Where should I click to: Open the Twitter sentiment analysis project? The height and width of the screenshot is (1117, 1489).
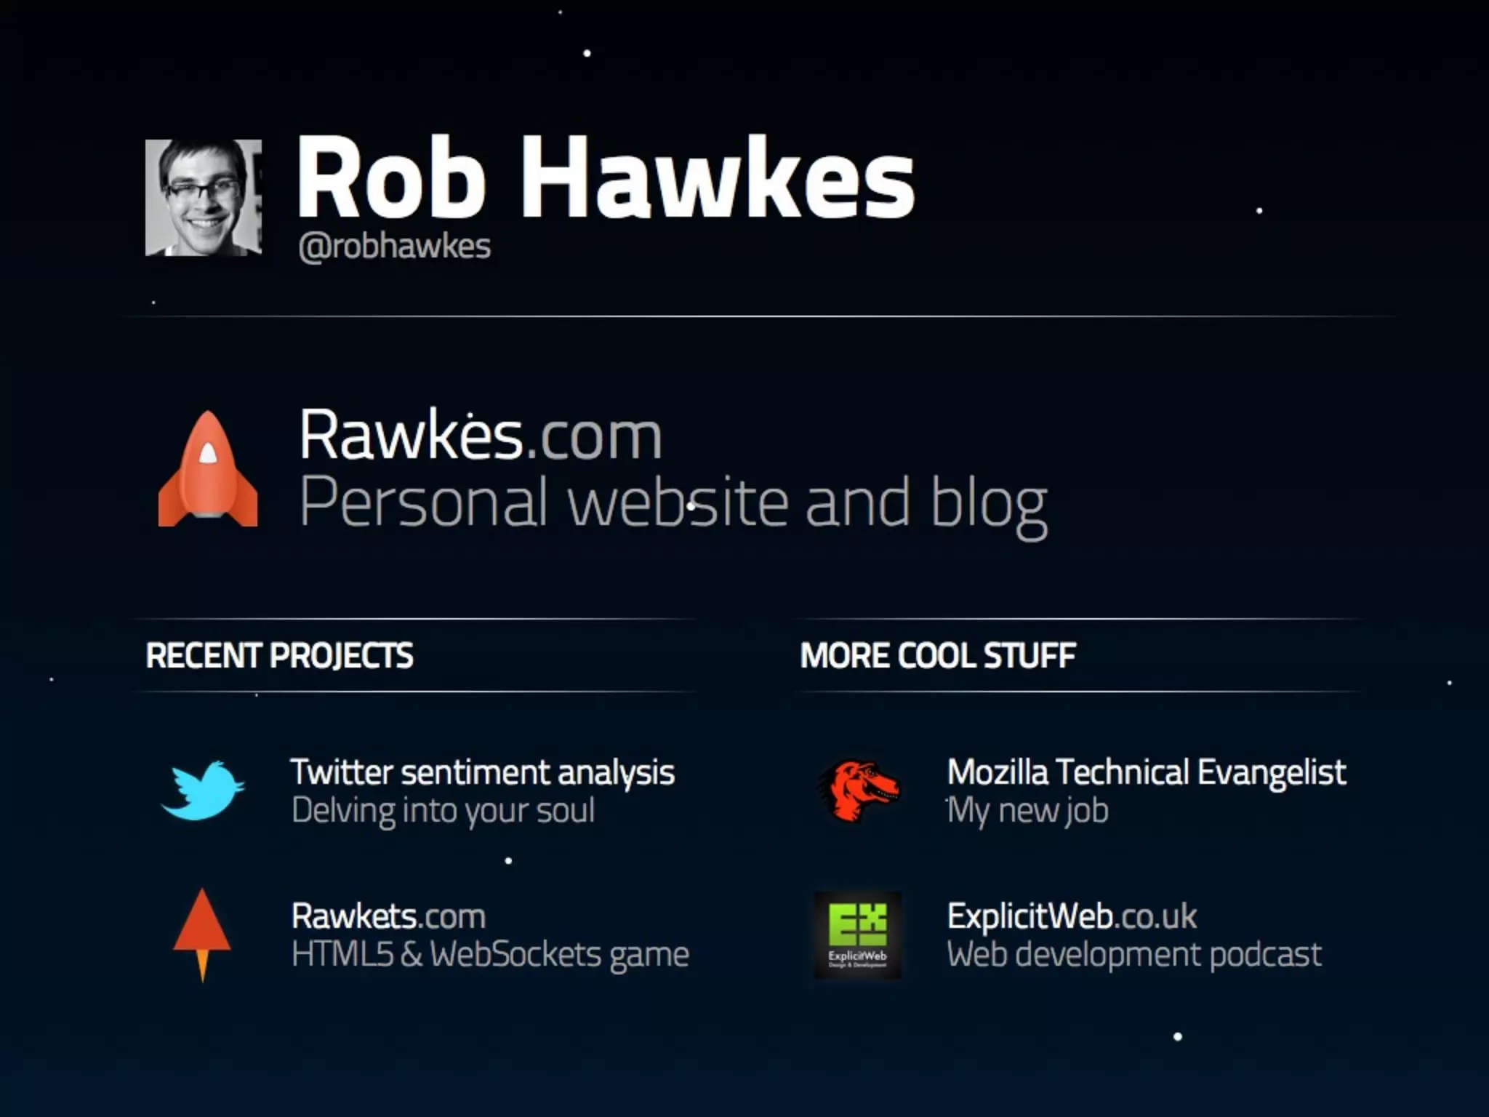point(483,772)
